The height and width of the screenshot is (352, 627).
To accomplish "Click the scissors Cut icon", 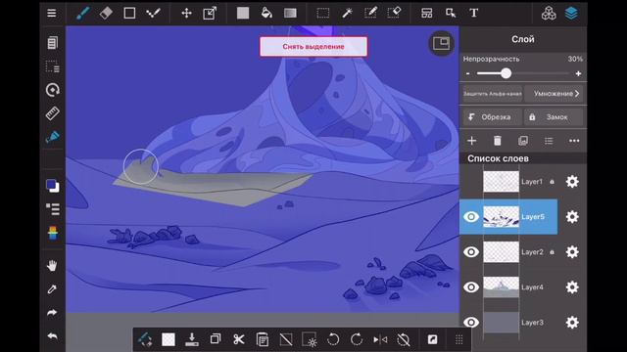I will click(239, 339).
